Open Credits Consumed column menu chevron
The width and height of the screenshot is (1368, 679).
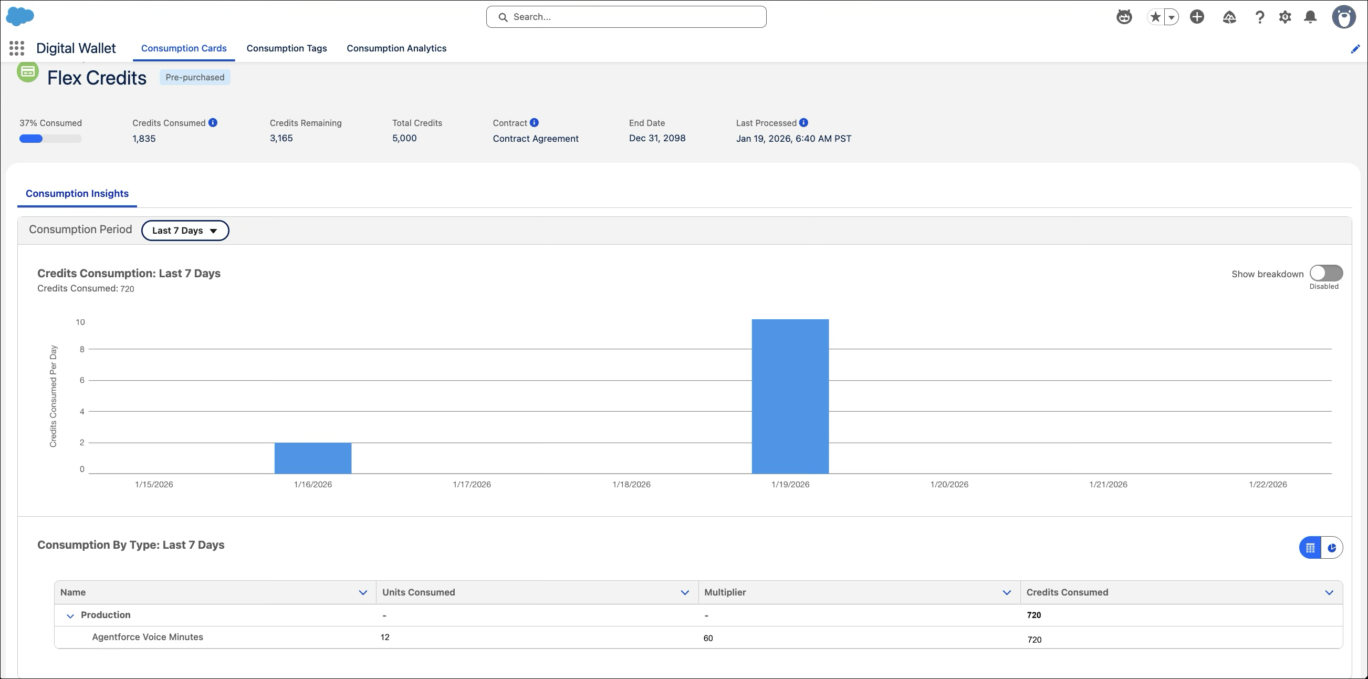1329,592
